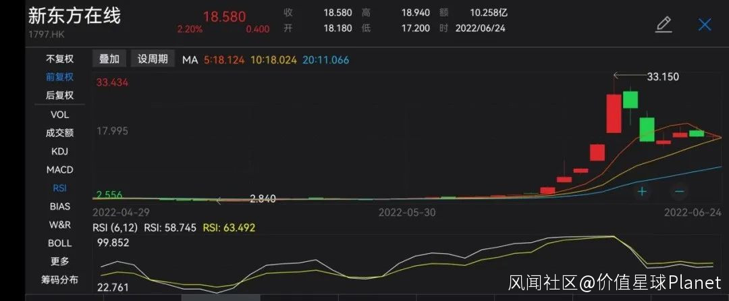Image resolution: width=729 pixels, height=301 pixels.
Task: Click the 设周期 period button
Action: 153,59
